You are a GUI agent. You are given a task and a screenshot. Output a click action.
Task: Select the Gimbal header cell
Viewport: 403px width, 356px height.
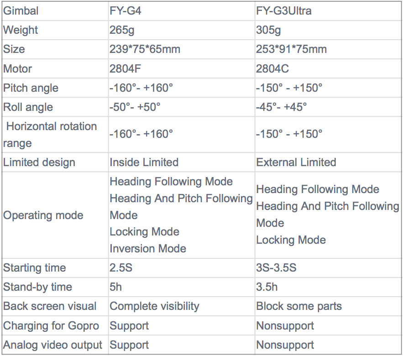coord(21,10)
